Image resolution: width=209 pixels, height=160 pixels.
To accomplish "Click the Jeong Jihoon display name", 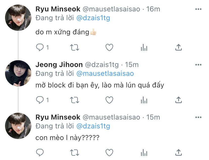I will [x=58, y=65].
